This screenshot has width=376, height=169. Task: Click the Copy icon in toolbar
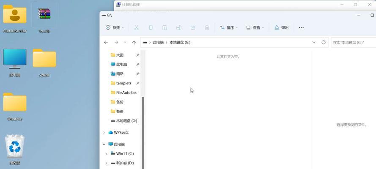pyautogui.click(x=151, y=28)
